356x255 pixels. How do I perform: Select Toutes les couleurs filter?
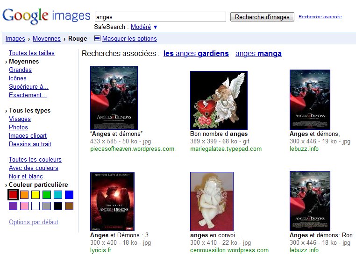point(35,159)
